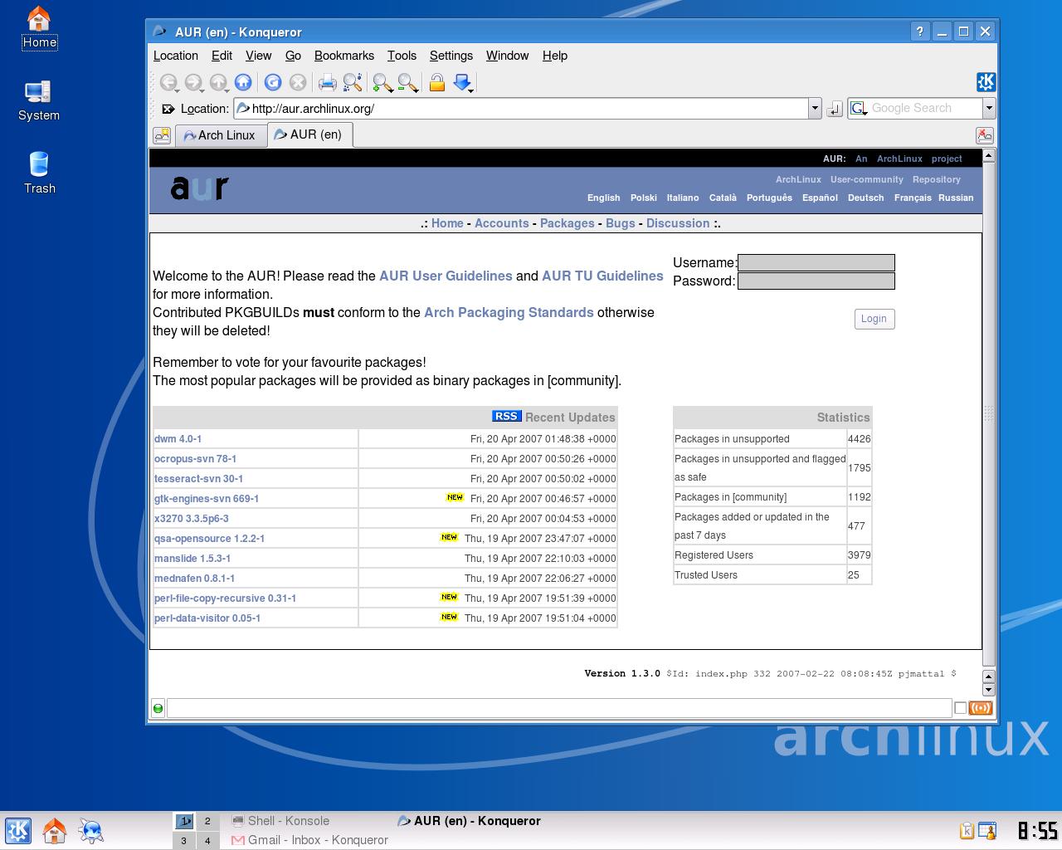Open the Edit menu
Image resolution: width=1062 pixels, height=850 pixels.
pos(222,56)
